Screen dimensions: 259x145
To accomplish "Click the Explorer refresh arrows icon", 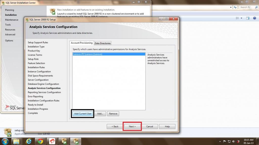I will [235, 7].
